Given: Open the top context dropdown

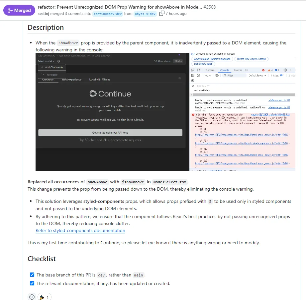Looking at the screenshot, I should pos(207,76).
